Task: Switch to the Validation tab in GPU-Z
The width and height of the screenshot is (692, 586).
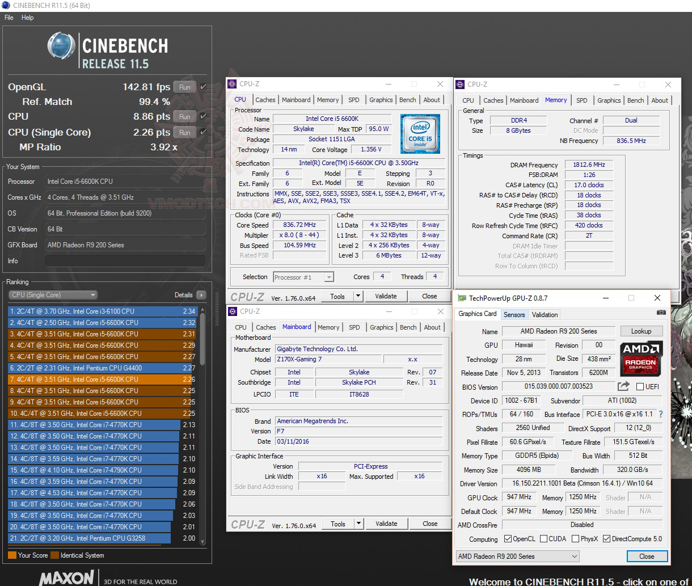Action: tap(545, 315)
